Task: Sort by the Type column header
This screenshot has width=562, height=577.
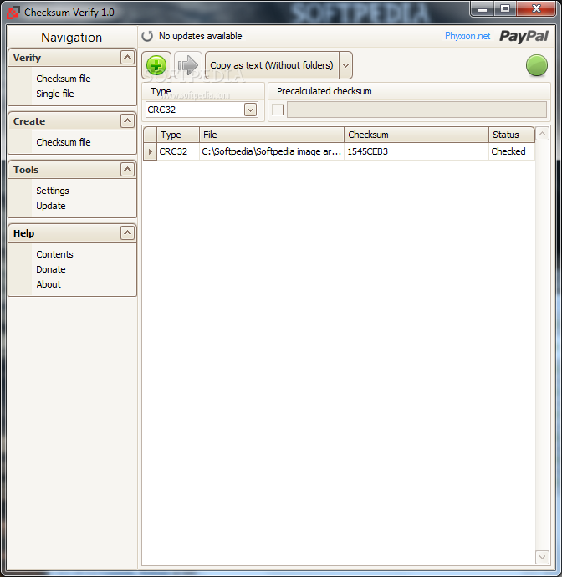Action: (178, 135)
